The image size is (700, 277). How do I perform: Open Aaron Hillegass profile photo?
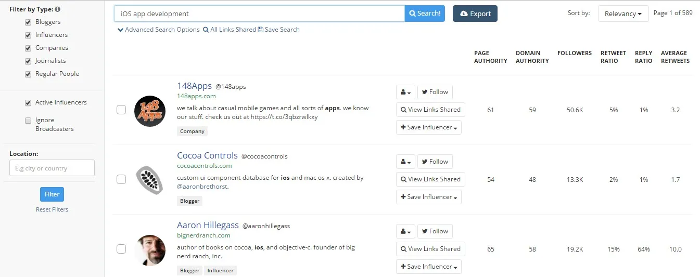[x=150, y=250]
